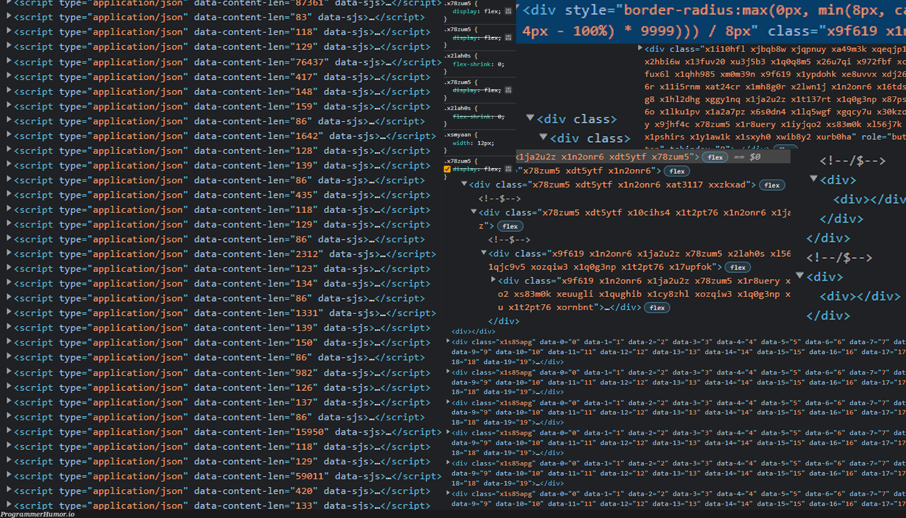Select the small <div></div> line above x1s85apg rows

[473, 331]
